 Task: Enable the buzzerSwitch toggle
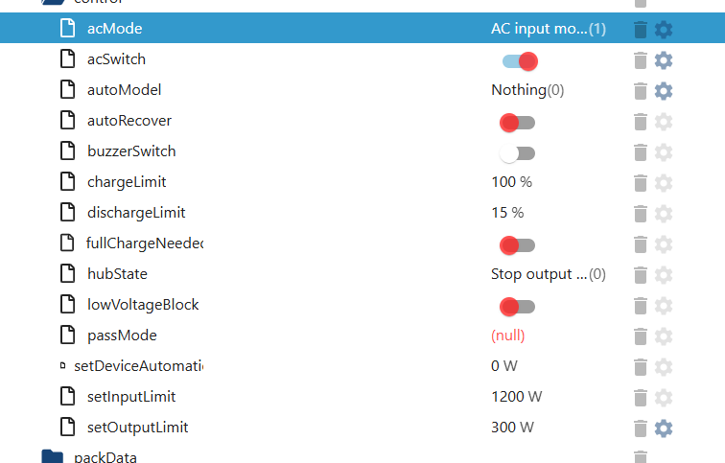518,153
